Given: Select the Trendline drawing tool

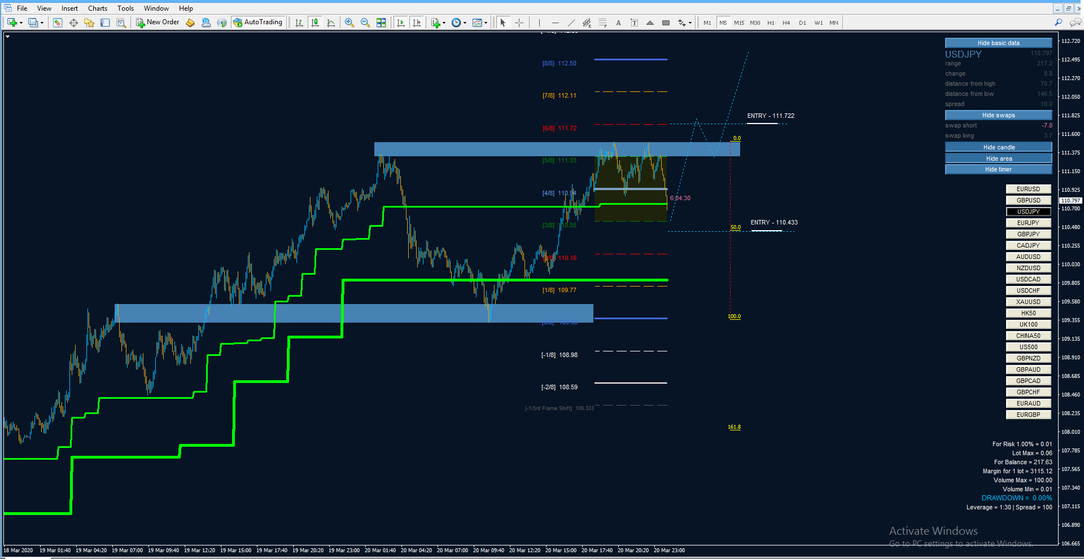Looking at the screenshot, I should pyautogui.click(x=571, y=23).
